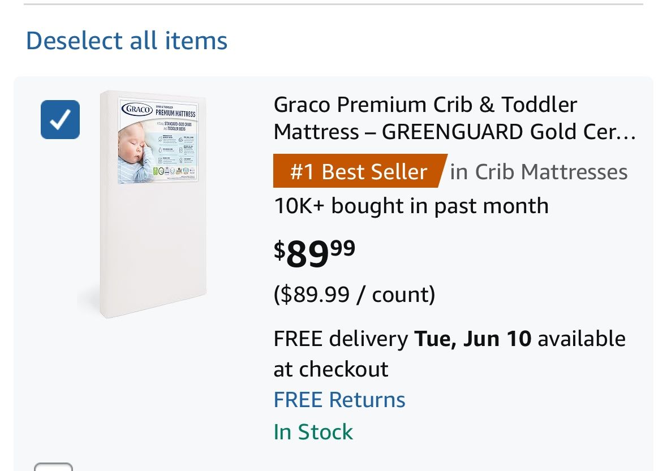Click the FREE delivery text

[x=341, y=339]
